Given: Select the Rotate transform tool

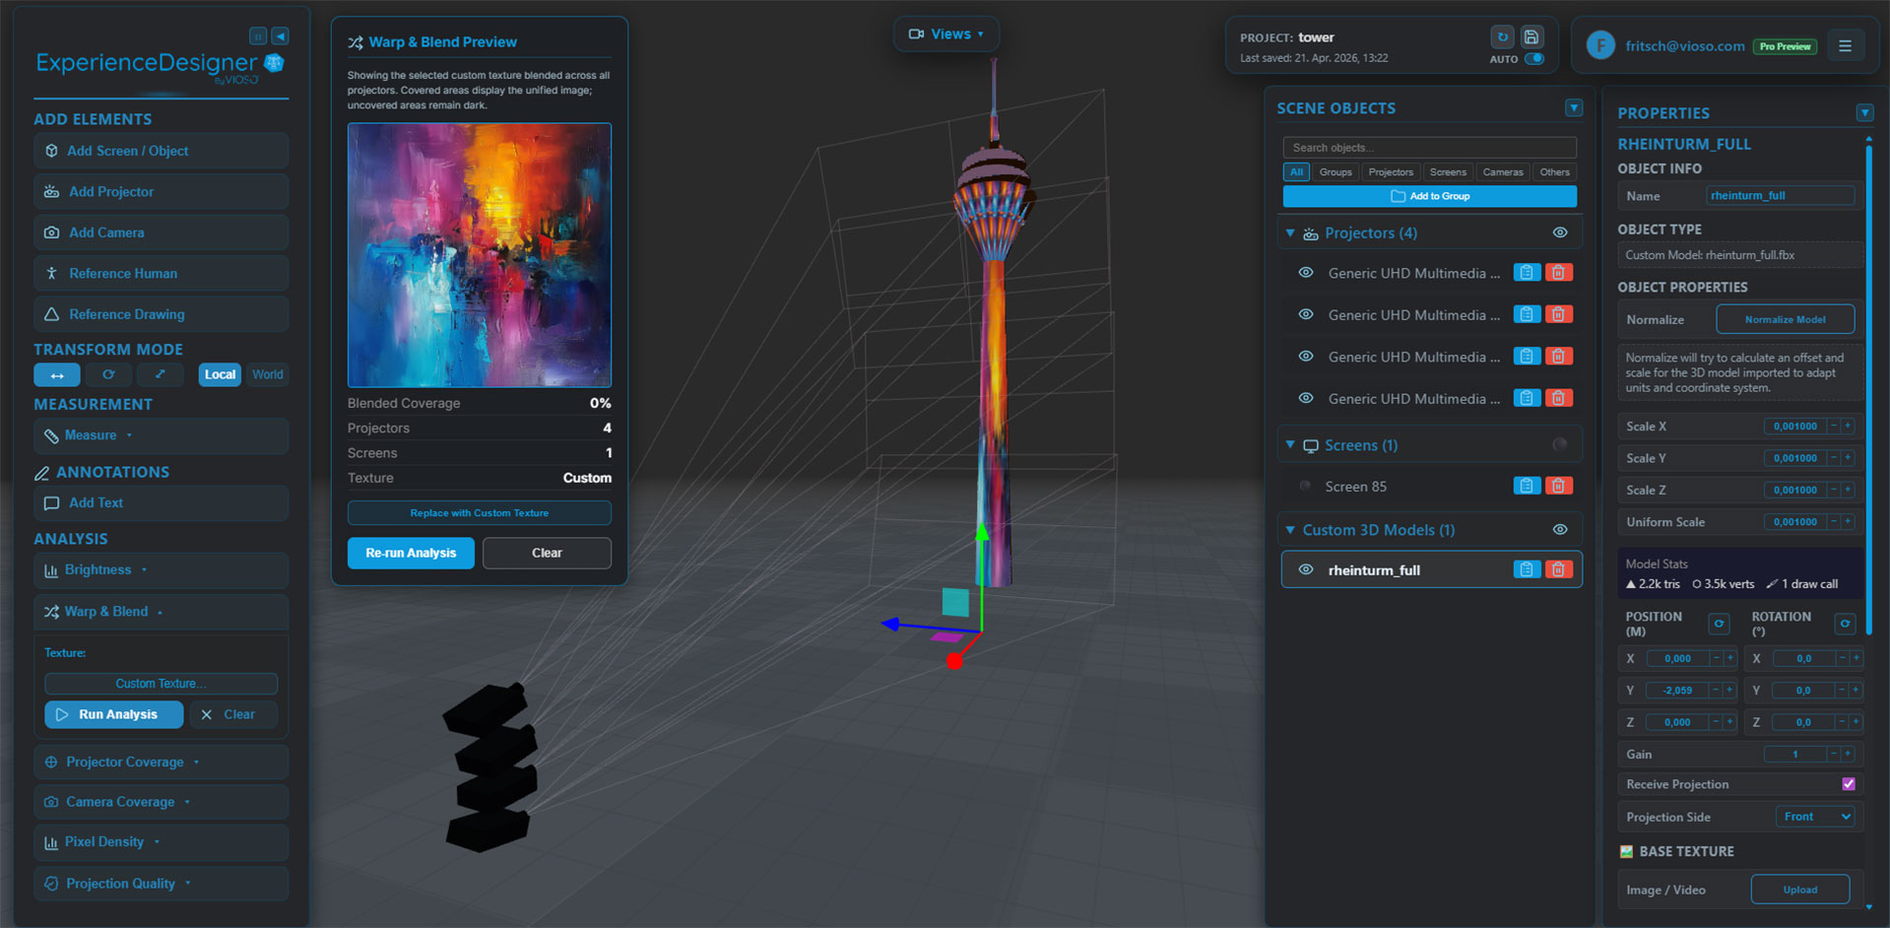Looking at the screenshot, I should 108,374.
